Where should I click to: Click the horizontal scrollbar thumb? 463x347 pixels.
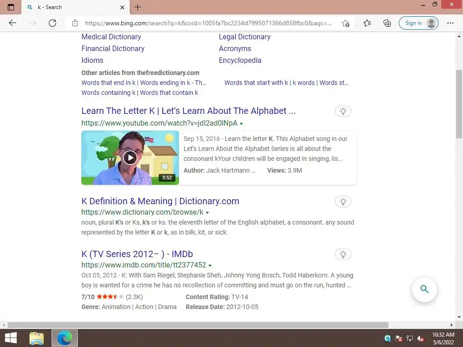(198, 325)
